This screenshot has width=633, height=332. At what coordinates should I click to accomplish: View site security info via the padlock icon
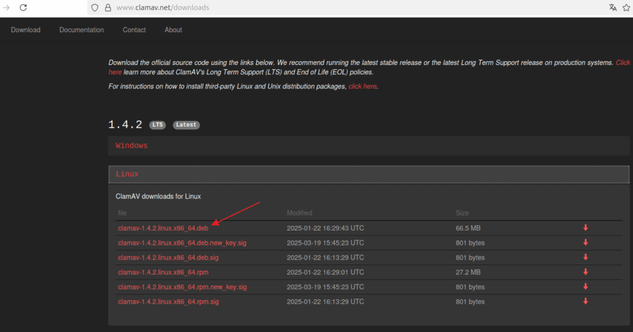coord(108,8)
